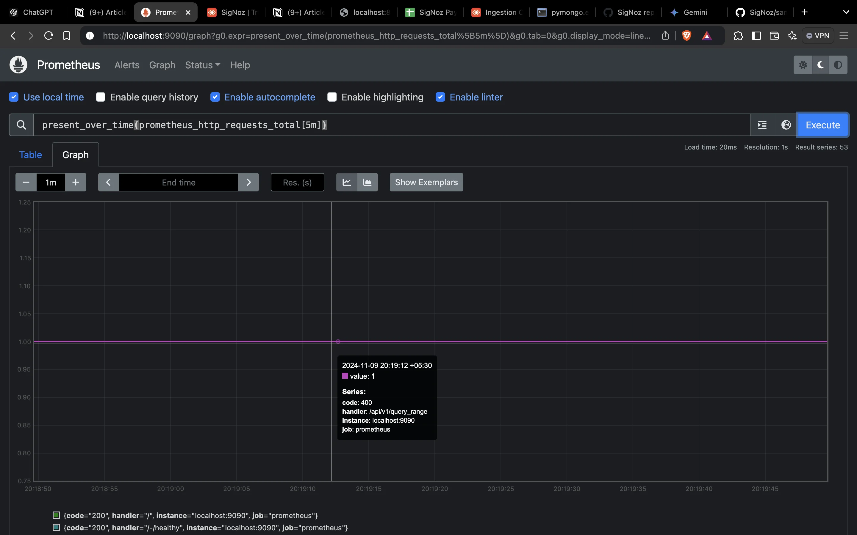The image size is (857, 535).
Task: Open Brave Rewards triangle icon
Action: tap(706, 36)
